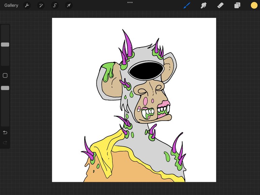This screenshot has width=260, height=195.
Task: Undo the last stroke
Action: point(5,132)
